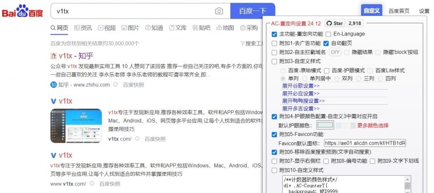Expand 展开必应设置>>
Viewport: 434px width, 193px height.
pos(301,94)
